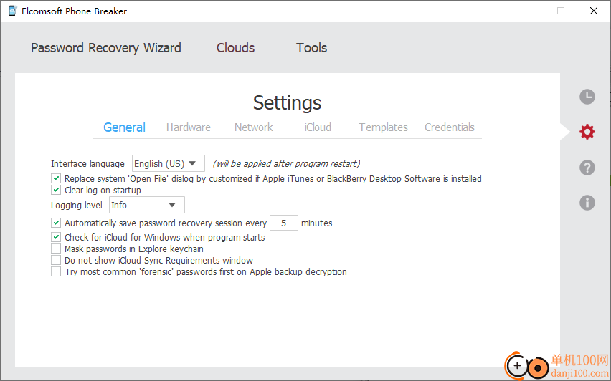Image resolution: width=611 pixels, height=381 pixels.
Task: Uncheck 'Clear log on startup'
Action: point(56,190)
